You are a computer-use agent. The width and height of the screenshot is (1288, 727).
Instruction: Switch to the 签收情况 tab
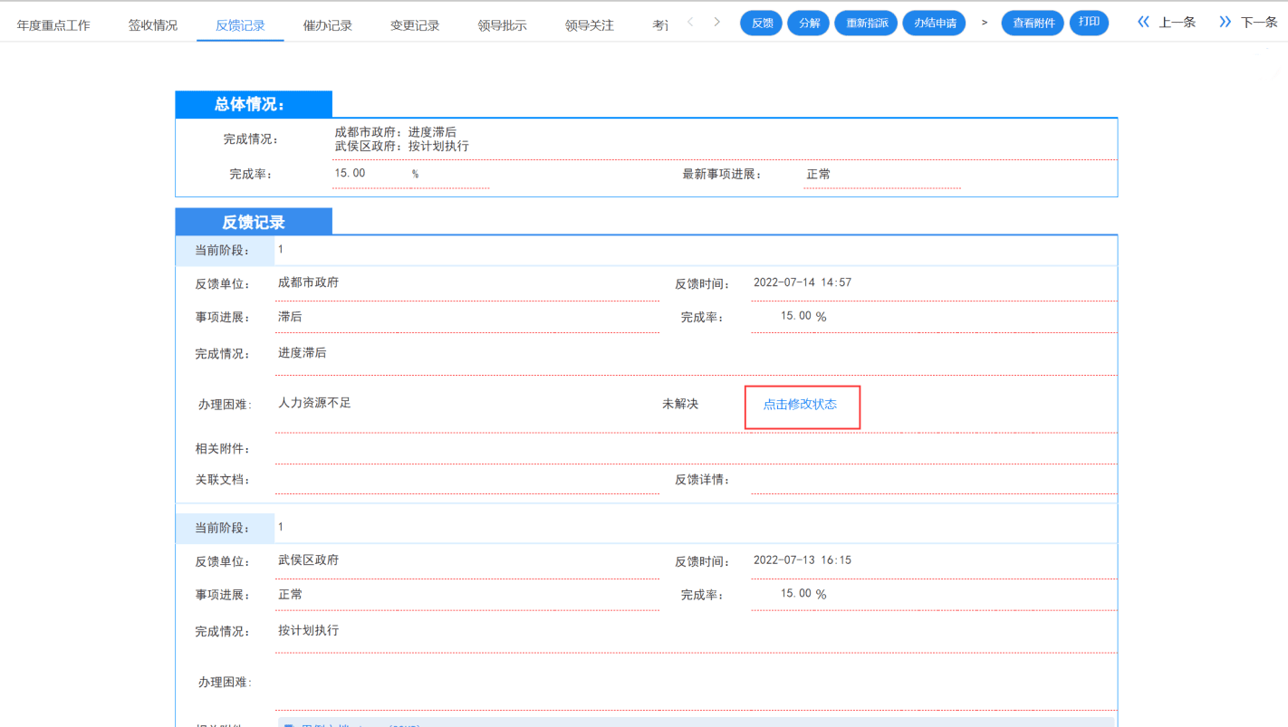pos(152,25)
